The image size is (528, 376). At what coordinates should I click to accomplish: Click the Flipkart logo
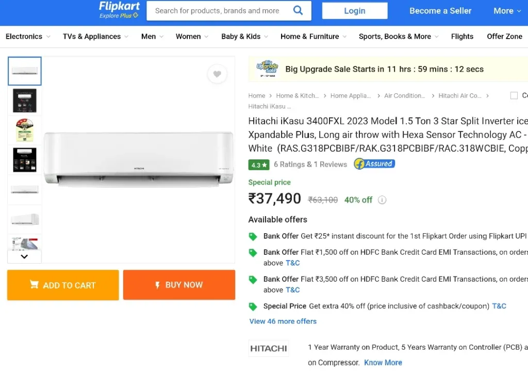119,10
